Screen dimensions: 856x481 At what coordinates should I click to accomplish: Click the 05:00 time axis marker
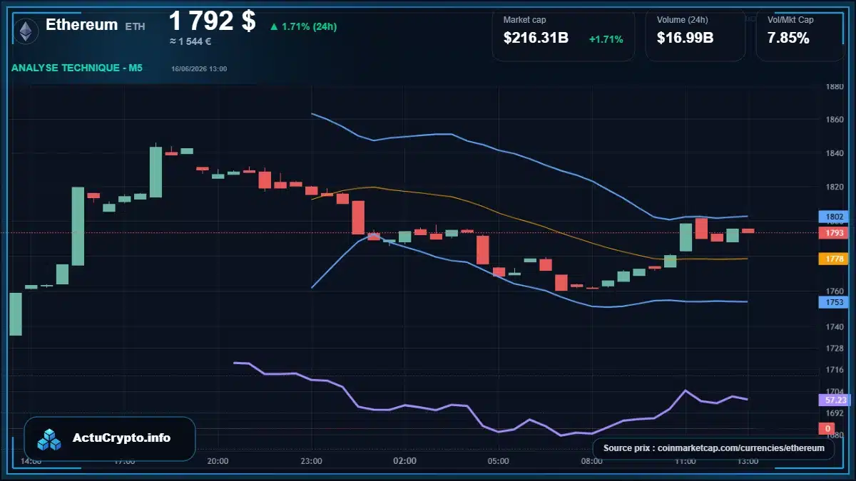498,461
